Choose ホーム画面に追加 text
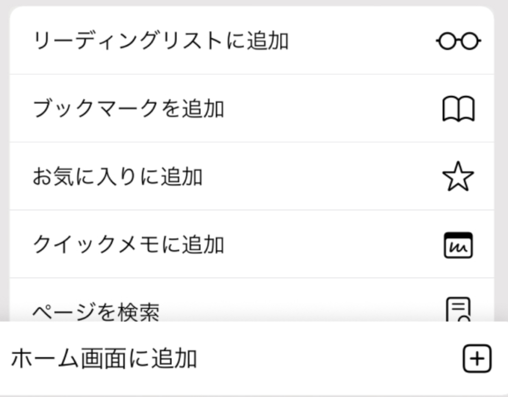Image resolution: width=508 pixels, height=397 pixels. click(x=104, y=358)
